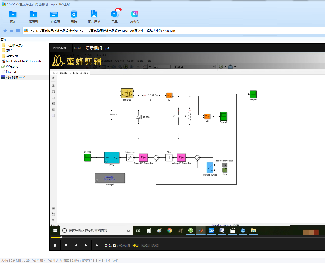Click the MP4 format label in PotPlayer
The image size is (325, 263).
78,48
